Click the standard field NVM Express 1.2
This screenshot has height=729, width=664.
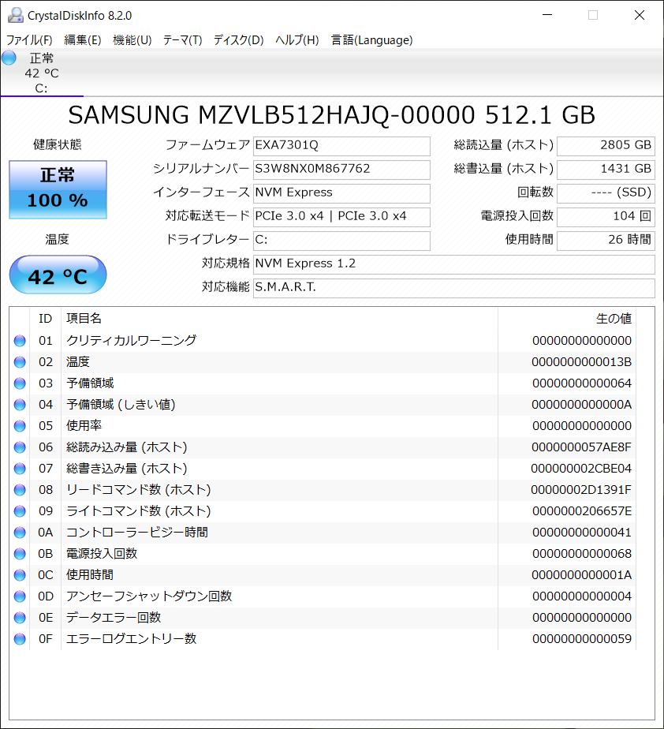[x=454, y=264]
